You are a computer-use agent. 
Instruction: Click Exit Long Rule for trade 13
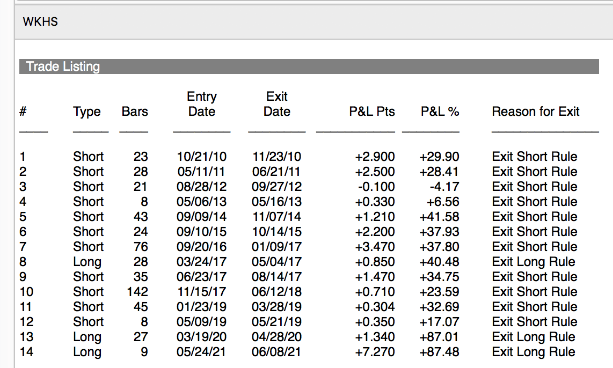534,337
